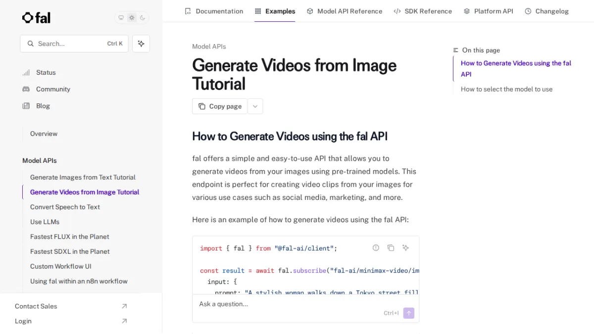Image resolution: width=594 pixels, height=334 pixels.
Task: Expand the Copy page options dropdown
Action: click(255, 106)
